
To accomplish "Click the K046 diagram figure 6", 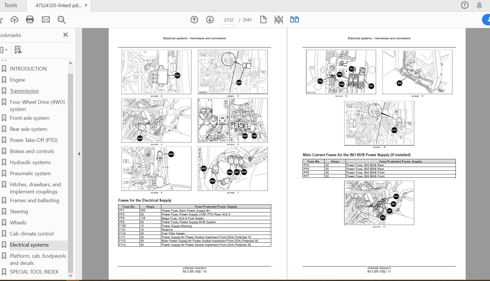I will 156,169.
